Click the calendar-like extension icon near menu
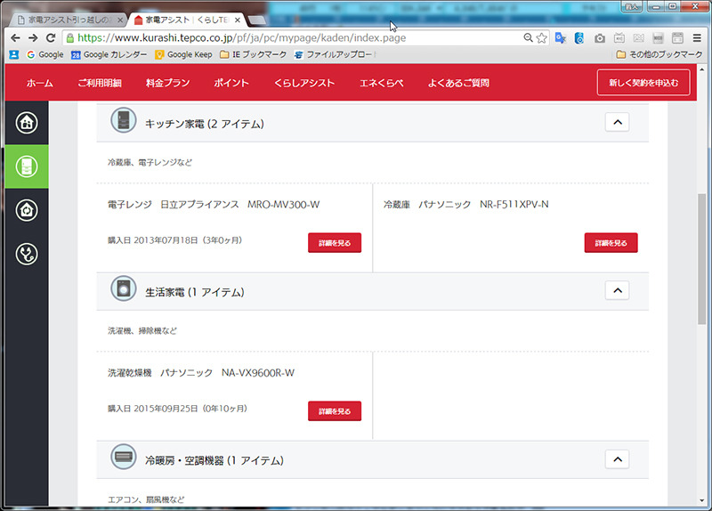This screenshot has width=712, height=511. coord(677,38)
